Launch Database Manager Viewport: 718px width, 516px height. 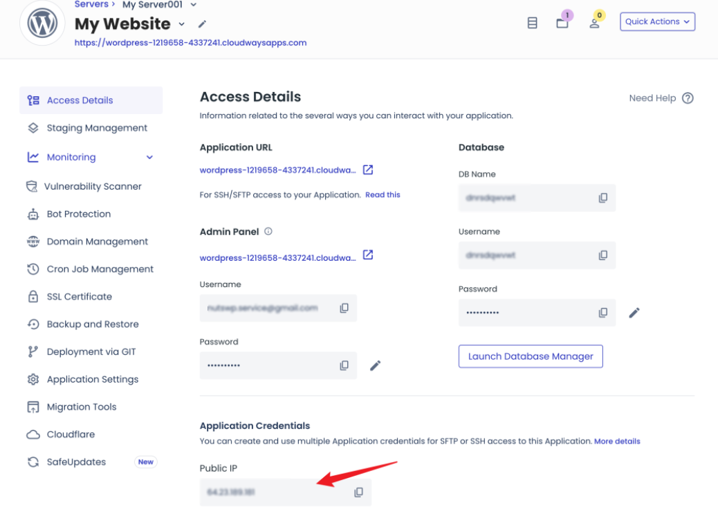[x=531, y=356]
